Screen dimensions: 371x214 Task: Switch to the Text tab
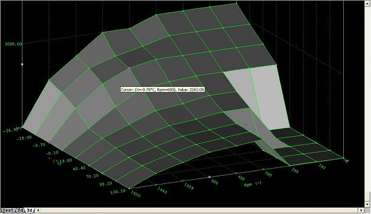tap(8, 210)
